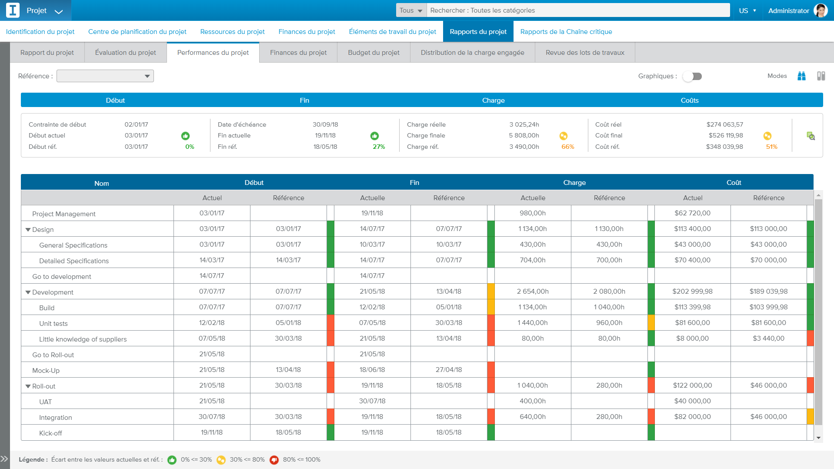Click the yellow indicator icon beside Coût final

pyautogui.click(x=767, y=136)
